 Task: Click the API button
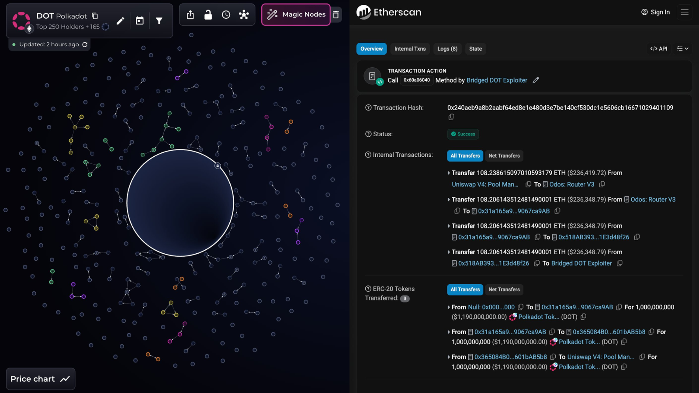(659, 49)
